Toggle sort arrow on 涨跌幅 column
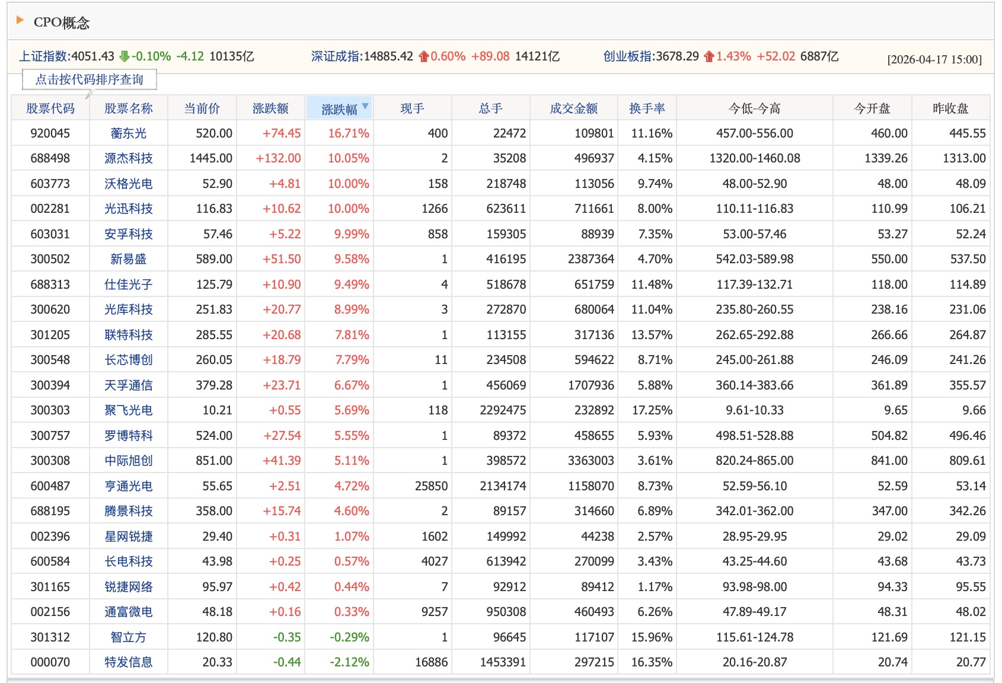 (365, 107)
